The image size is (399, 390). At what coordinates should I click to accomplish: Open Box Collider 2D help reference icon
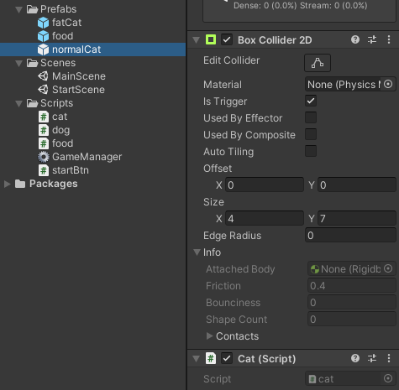(355, 39)
